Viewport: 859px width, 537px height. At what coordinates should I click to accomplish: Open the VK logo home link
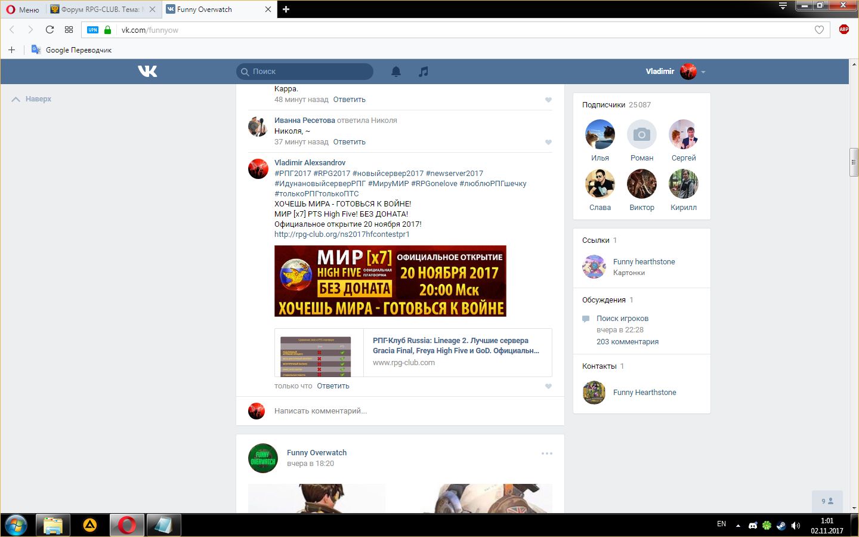(147, 71)
